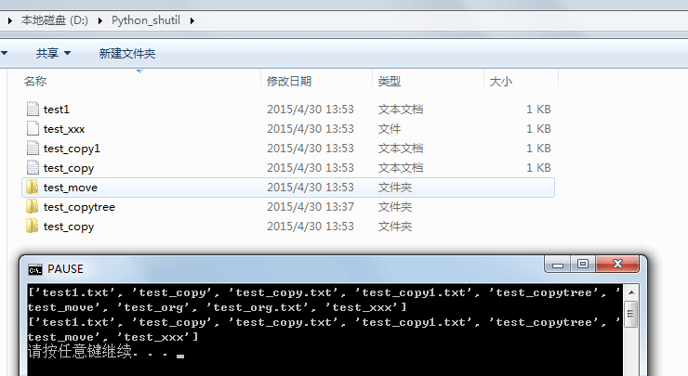Select the test1 text file icon
The image size is (688, 376).
pyautogui.click(x=33, y=110)
